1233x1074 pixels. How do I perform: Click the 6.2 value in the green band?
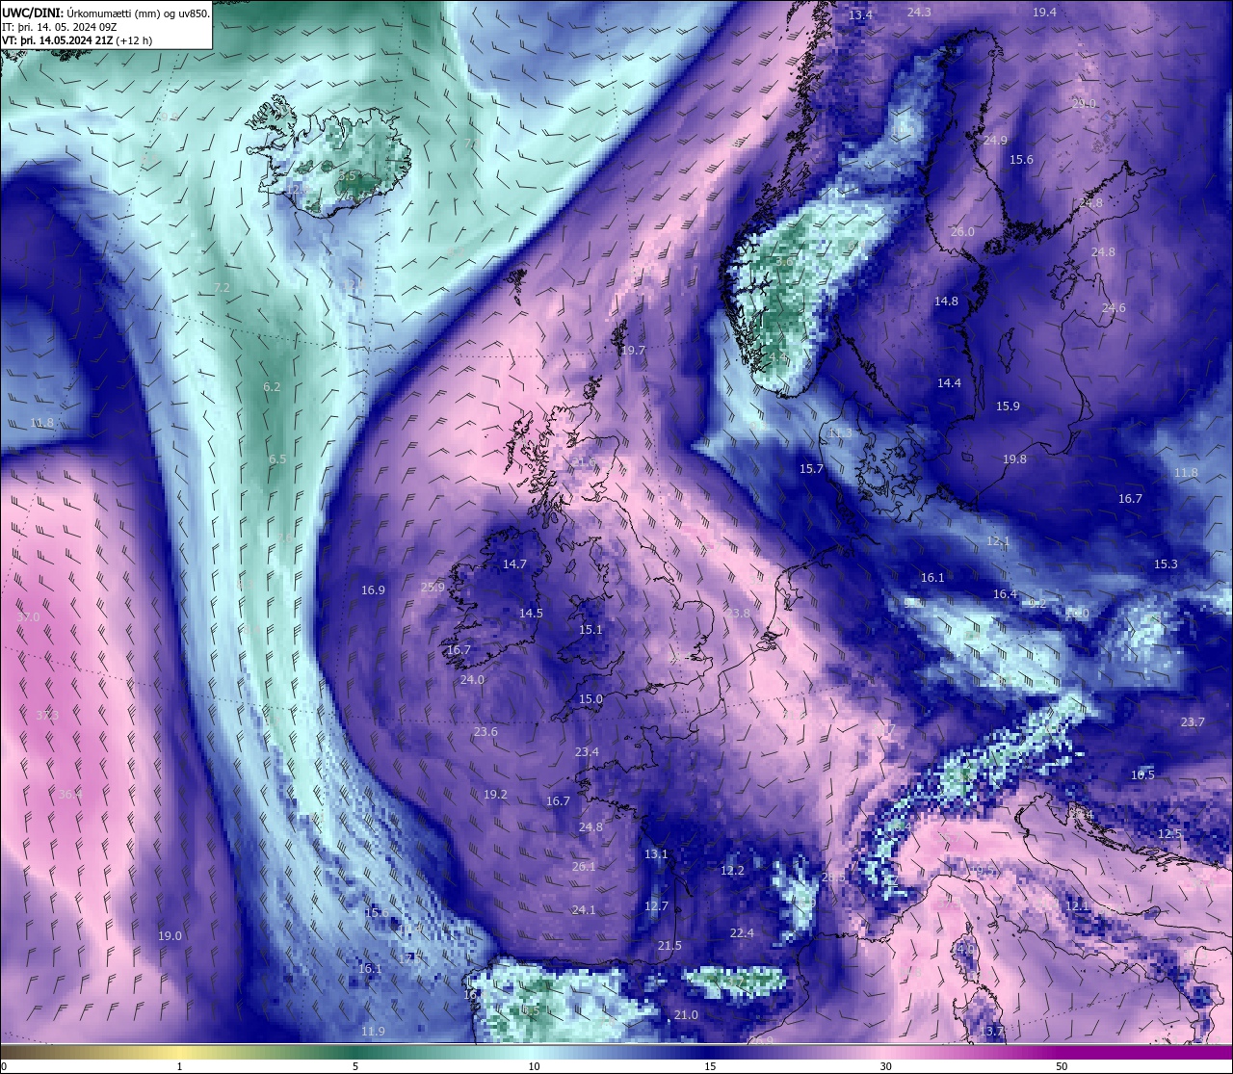click(x=272, y=386)
